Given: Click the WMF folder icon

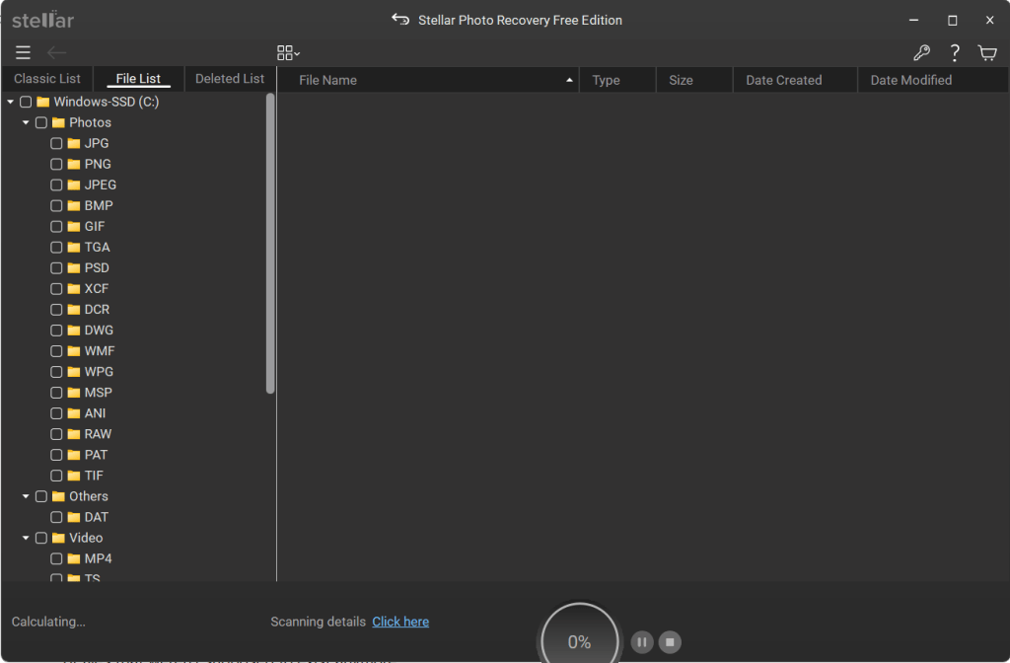Looking at the screenshot, I should point(74,350).
